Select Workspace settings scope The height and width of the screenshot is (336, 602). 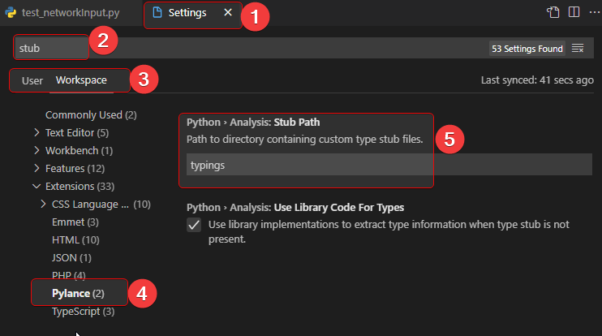point(81,80)
